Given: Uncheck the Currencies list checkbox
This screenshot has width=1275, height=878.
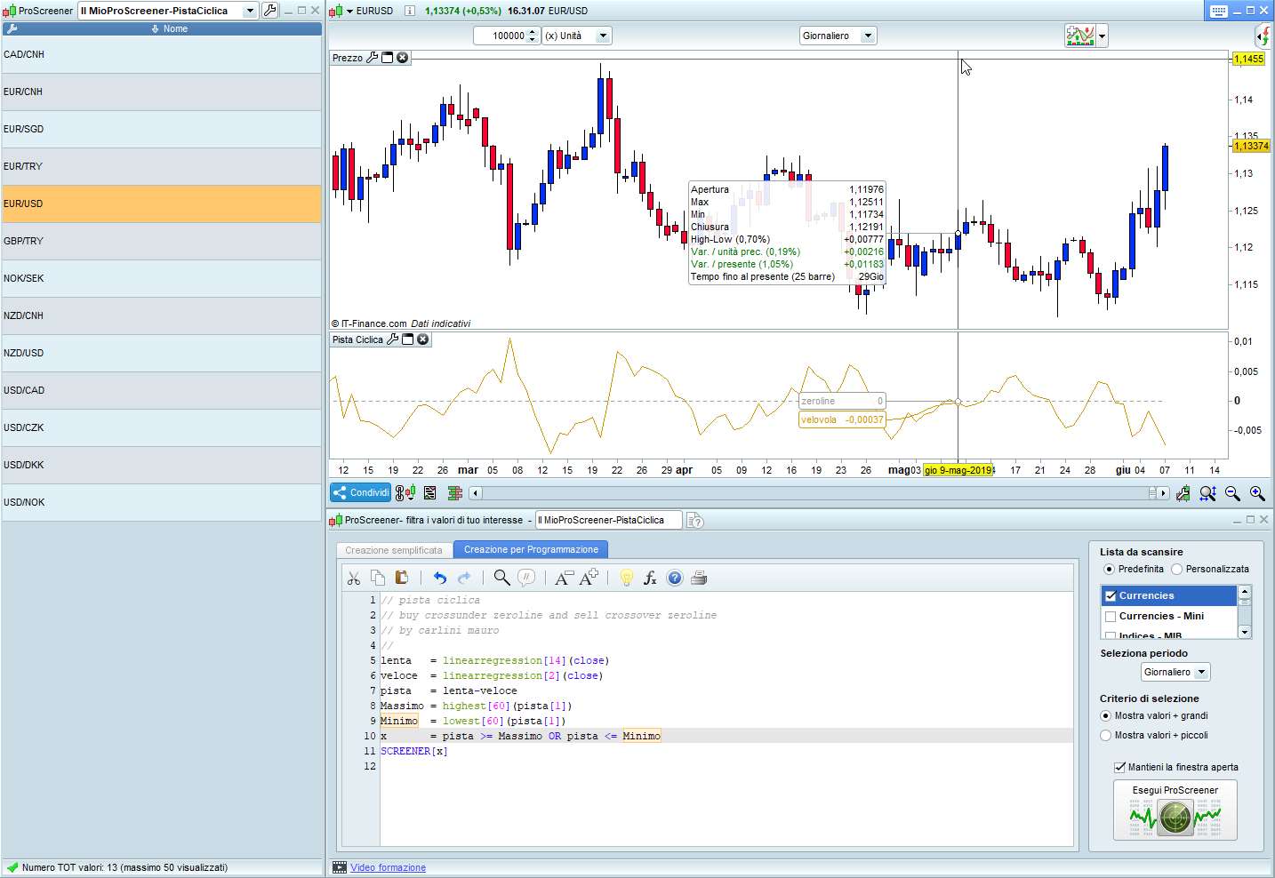Looking at the screenshot, I should tap(1110, 595).
